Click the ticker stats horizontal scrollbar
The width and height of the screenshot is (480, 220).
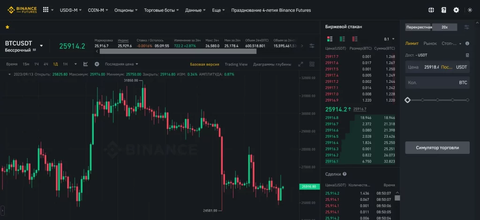tap(178, 51)
